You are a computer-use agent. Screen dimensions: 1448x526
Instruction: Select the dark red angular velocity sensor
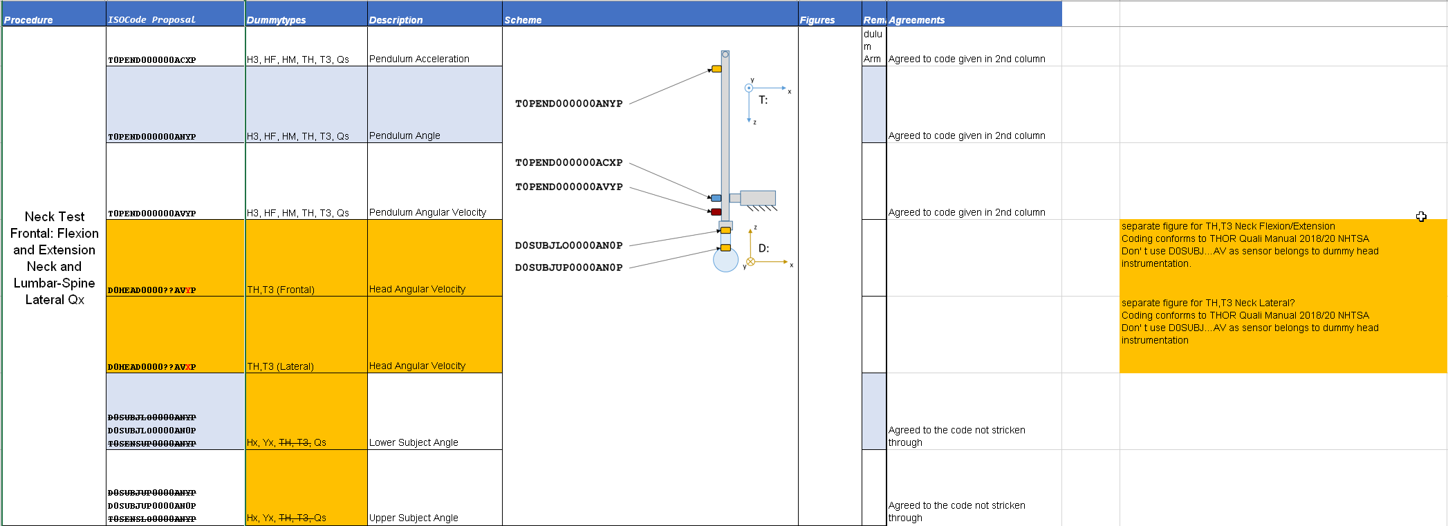(x=716, y=212)
